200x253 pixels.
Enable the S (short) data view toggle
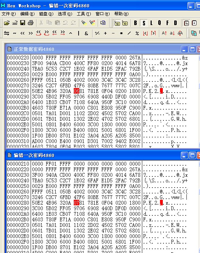(x=144, y=23)
